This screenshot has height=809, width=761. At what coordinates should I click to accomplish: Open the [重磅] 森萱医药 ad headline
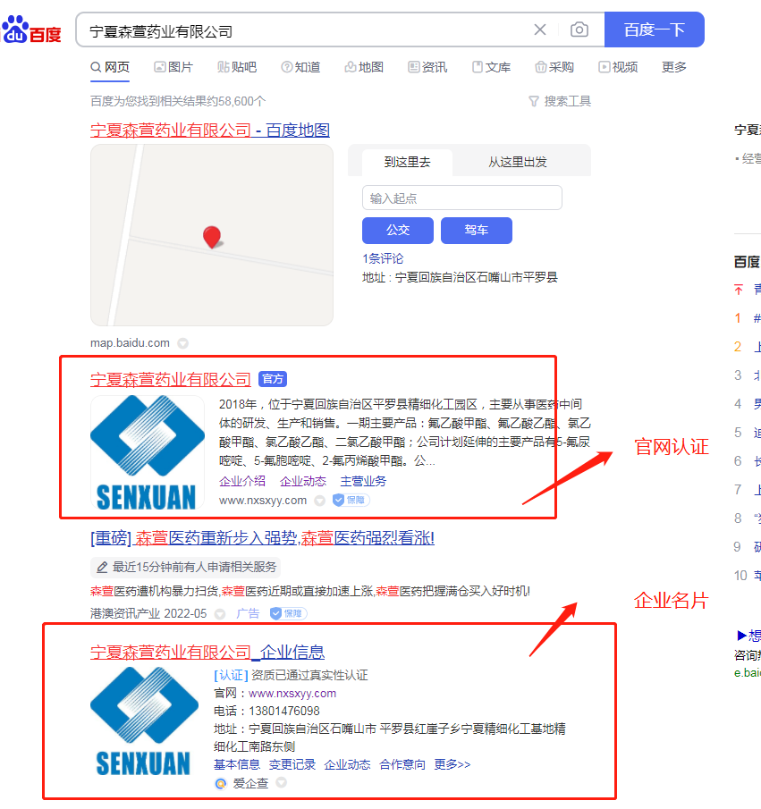point(262,538)
